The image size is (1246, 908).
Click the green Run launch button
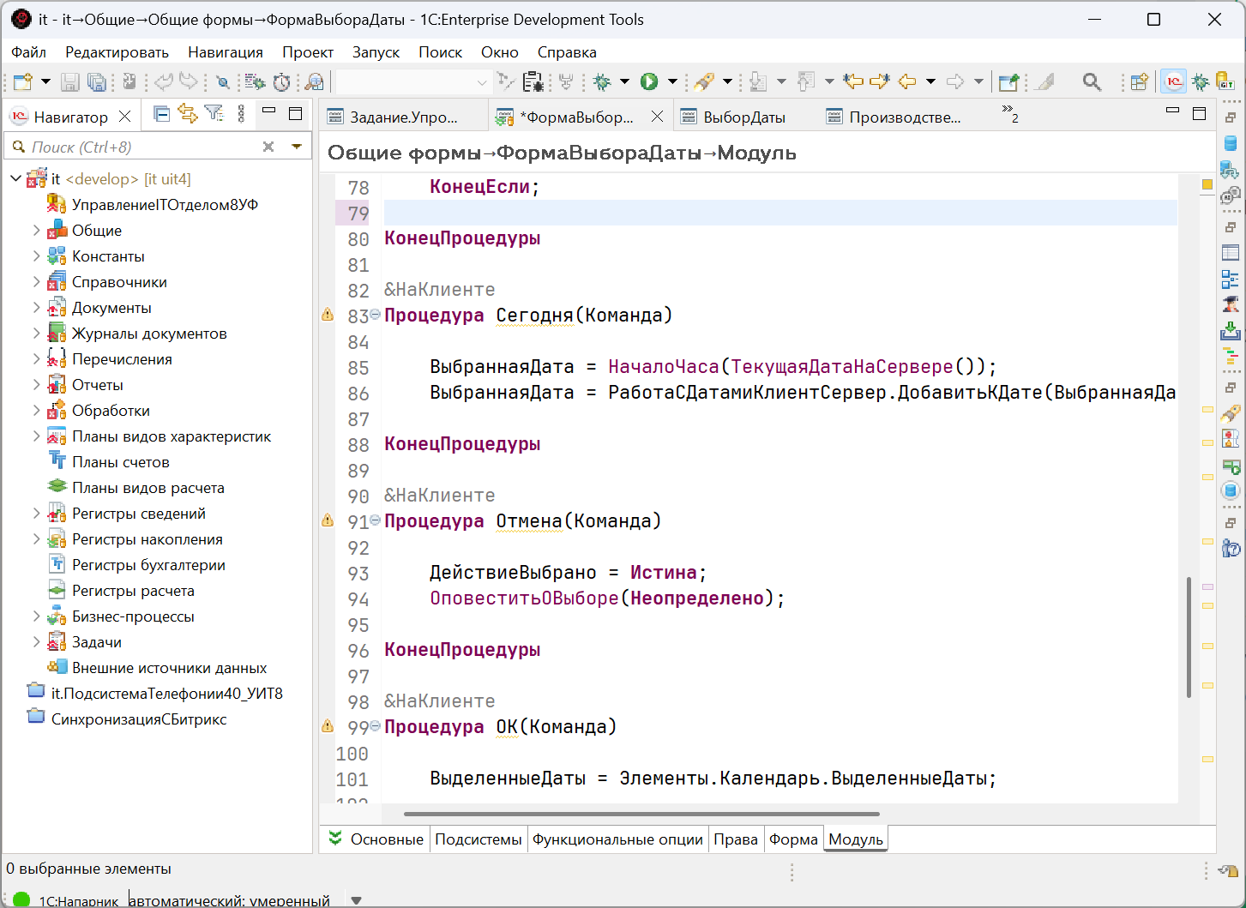click(x=649, y=81)
